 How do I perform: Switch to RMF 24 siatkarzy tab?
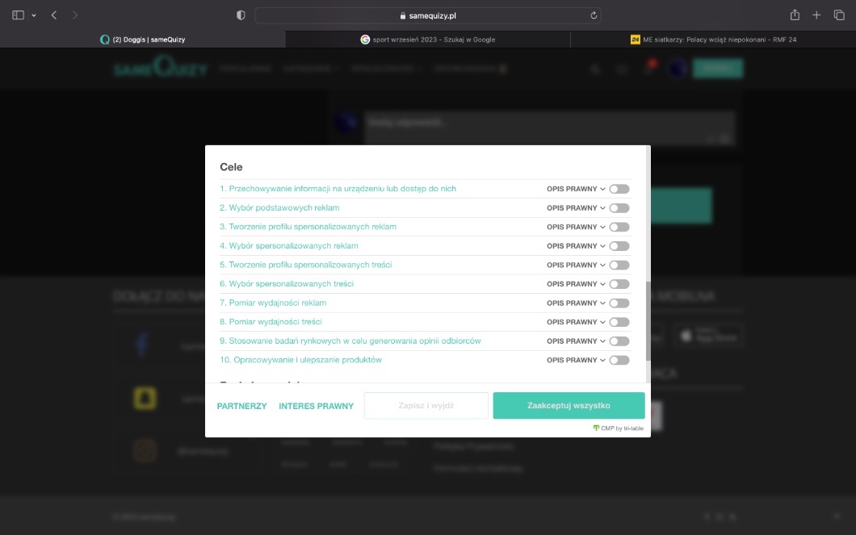point(713,40)
